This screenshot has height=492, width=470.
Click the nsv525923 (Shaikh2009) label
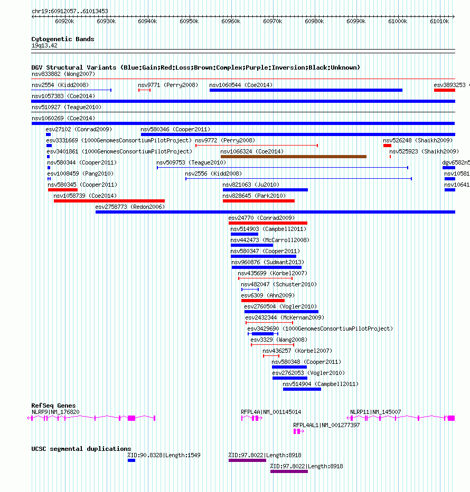[x=424, y=151]
